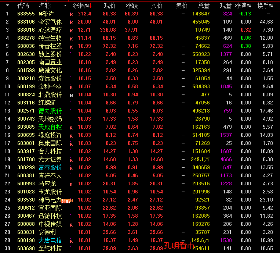280x253 pixels.
Task: Click the K marker on 特宝生物 row
Action: coord(72,39)
